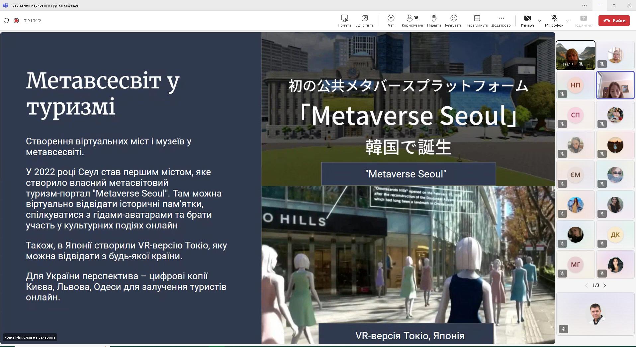
Task: Click the "Metaverse Seoul" caption label
Action: click(409, 174)
